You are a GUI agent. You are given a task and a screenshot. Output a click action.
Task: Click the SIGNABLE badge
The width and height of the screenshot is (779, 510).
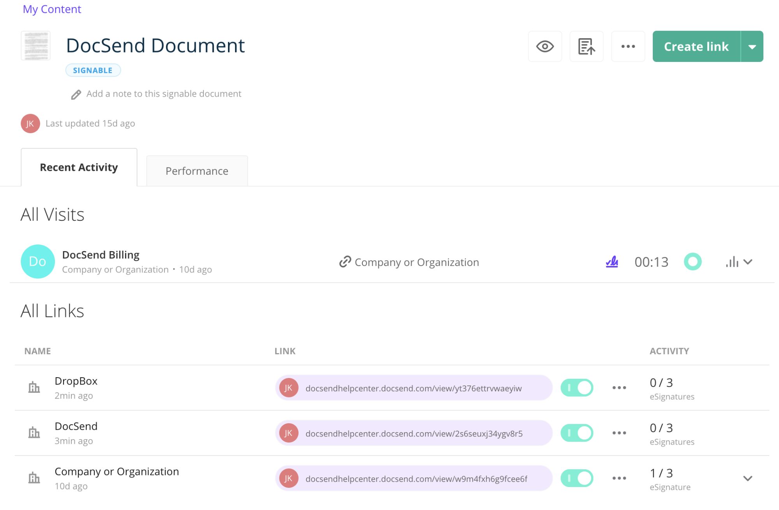pos(93,70)
